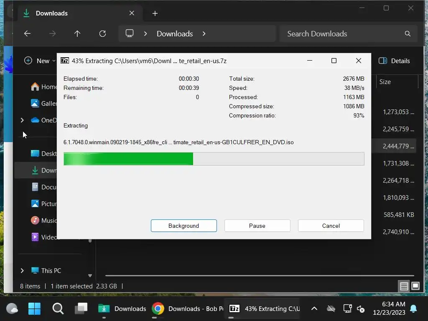This screenshot has width=428, height=321.
Task: Switch to large thumbnails view
Action: tap(415, 286)
